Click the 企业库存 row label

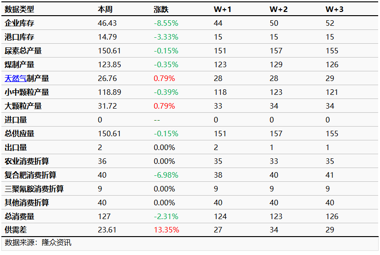pos(19,23)
